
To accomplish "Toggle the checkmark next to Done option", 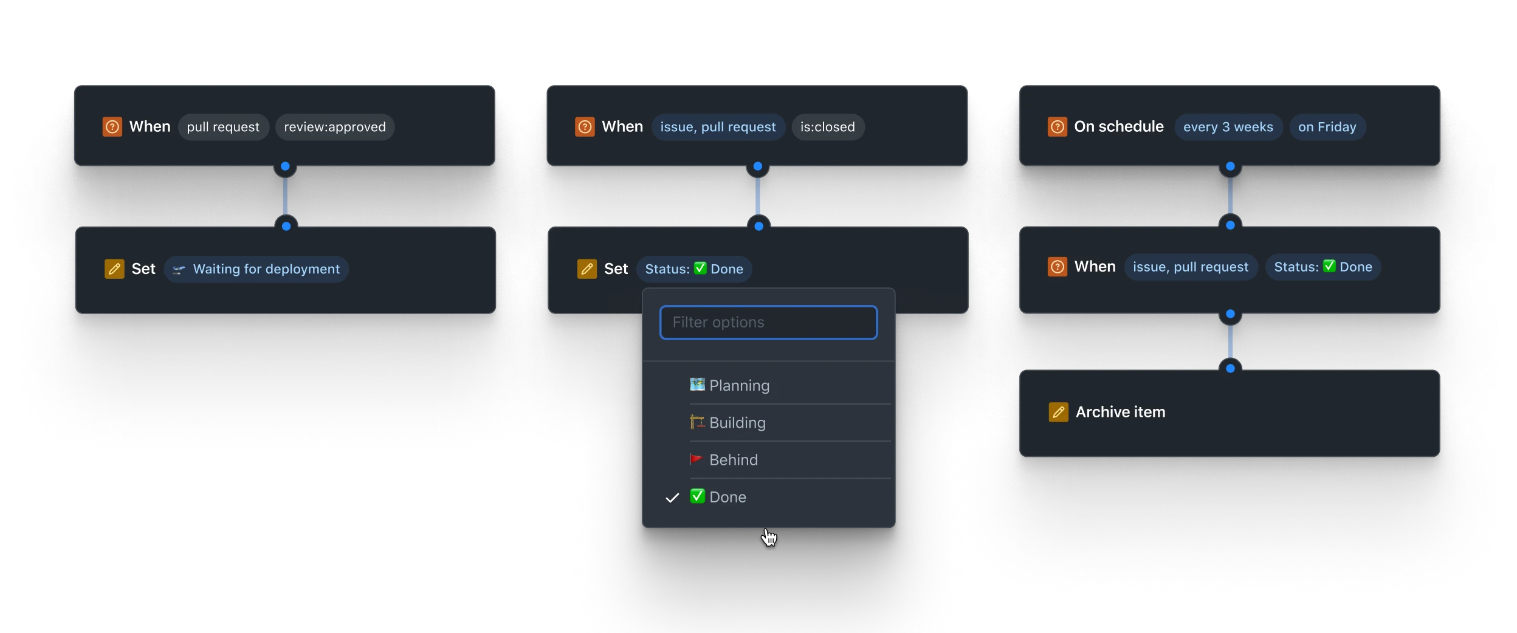I will pos(671,497).
